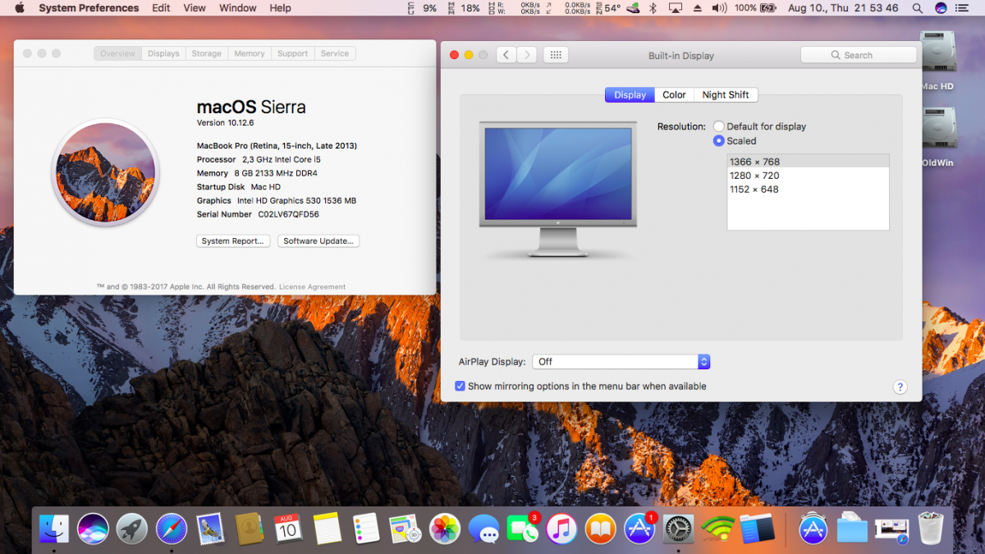Open the green Wi-Fi app in Dock
The width and height of the screenshot is (985, 554).
(x=717, y=529)
